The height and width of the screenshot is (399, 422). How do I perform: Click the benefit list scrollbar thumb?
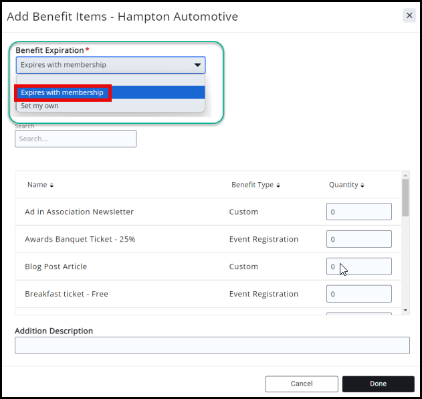click(405, 197)
